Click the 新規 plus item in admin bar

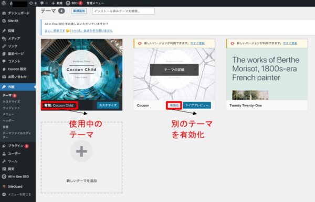pos(57,3)
